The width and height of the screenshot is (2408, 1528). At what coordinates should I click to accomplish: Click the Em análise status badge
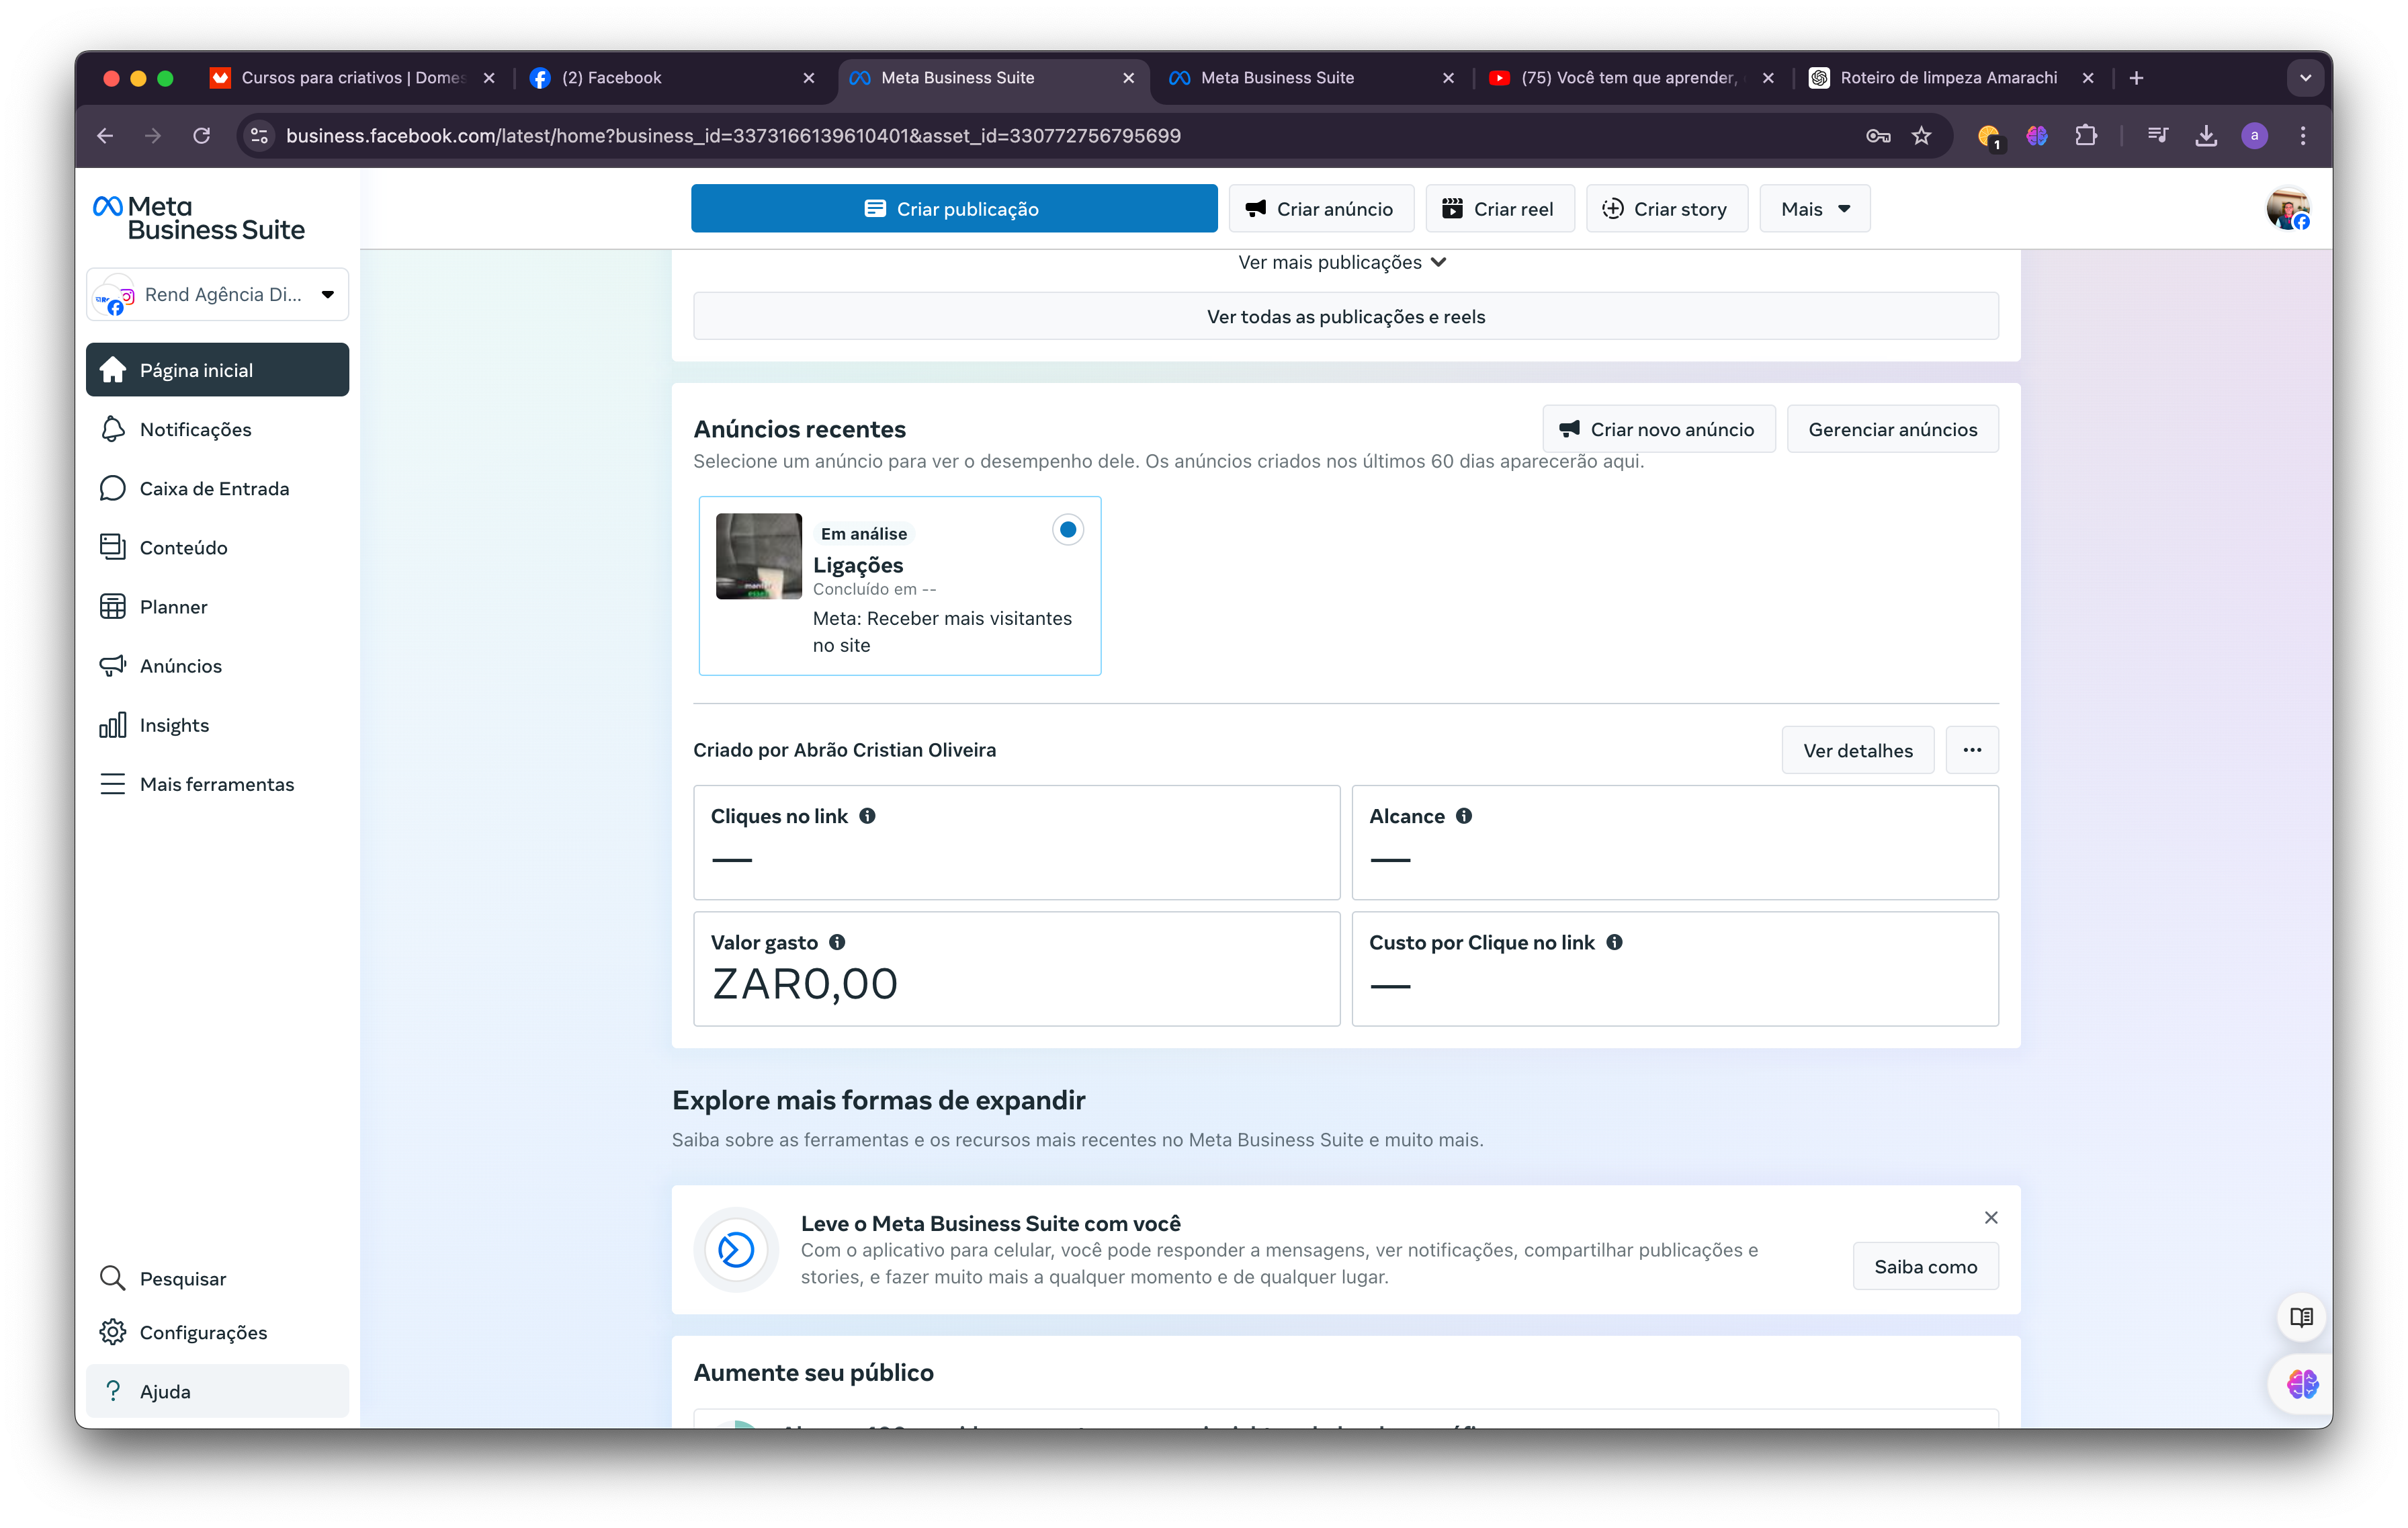click(x=864, y=534)
